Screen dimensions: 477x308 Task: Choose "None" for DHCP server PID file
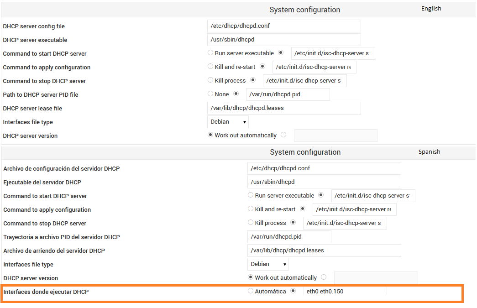pyautogui.click(x=210, y=94)
